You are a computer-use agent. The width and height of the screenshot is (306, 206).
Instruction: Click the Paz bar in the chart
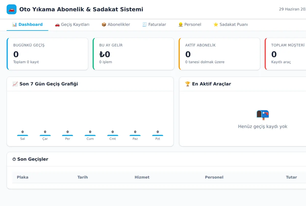[x=135, y=135]
